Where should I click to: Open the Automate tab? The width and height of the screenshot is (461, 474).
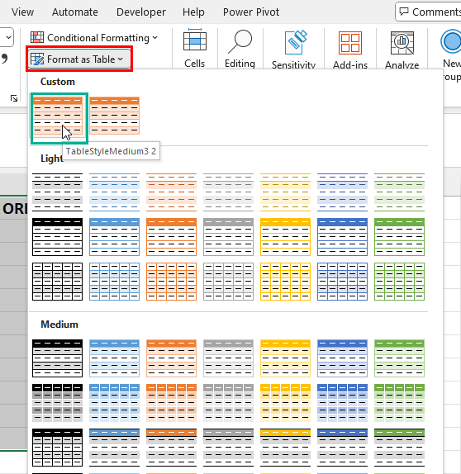click(75, 12)
